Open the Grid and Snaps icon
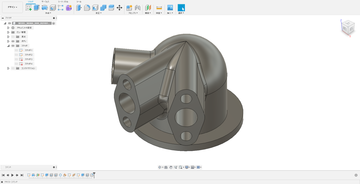The width and height of the screenshot is (360, 184). click(193, 167)
